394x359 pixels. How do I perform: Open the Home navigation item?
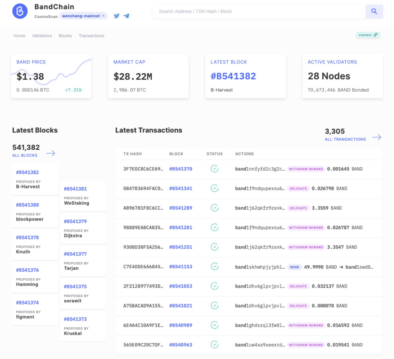tap(19, 36)
